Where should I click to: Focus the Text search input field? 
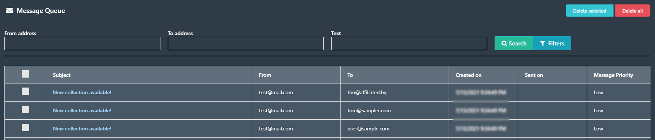(x=409, y=44)
